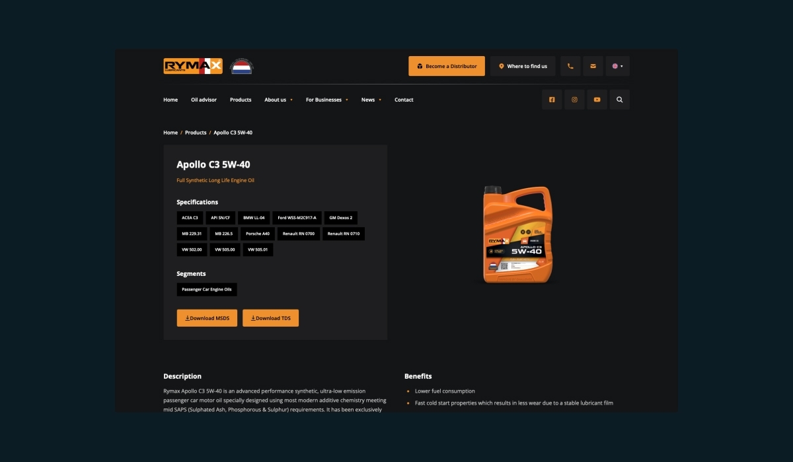Go to Home menu item
This screenshot has width=793, height=462.
click(x=170, y=100)
